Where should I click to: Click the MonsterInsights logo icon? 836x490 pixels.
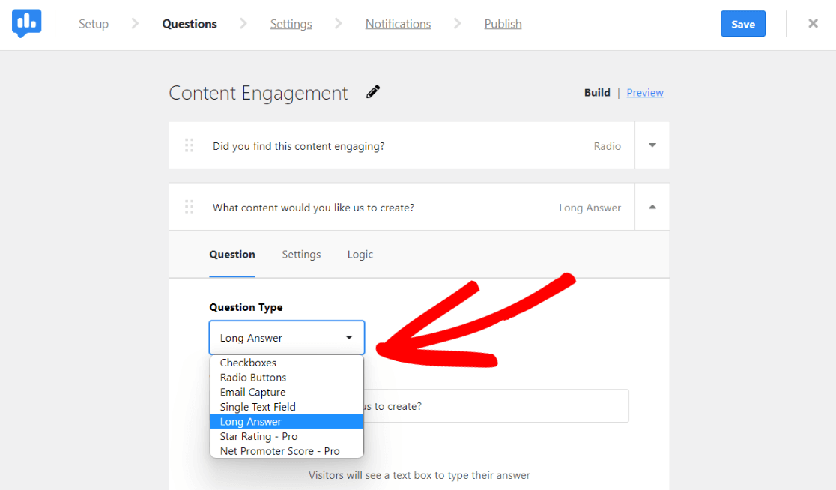coord(27,23)
